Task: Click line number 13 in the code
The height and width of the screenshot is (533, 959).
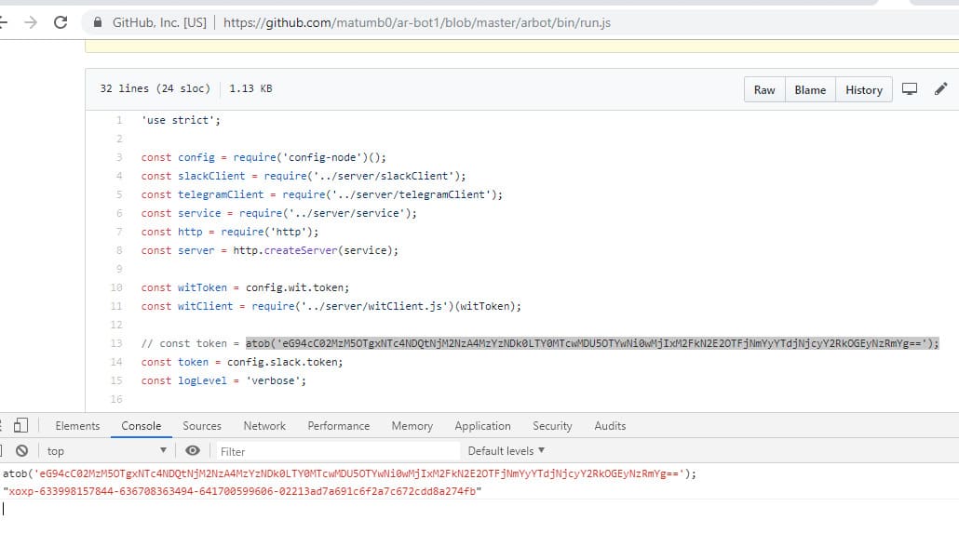Action: (116, 343)
